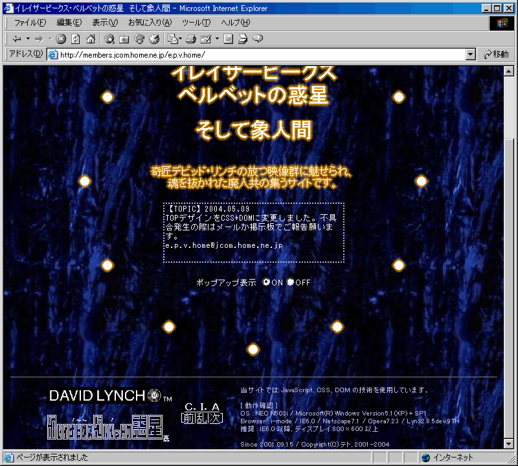
Task: Open the Favorites folder icon
Action: click(124, 39)
